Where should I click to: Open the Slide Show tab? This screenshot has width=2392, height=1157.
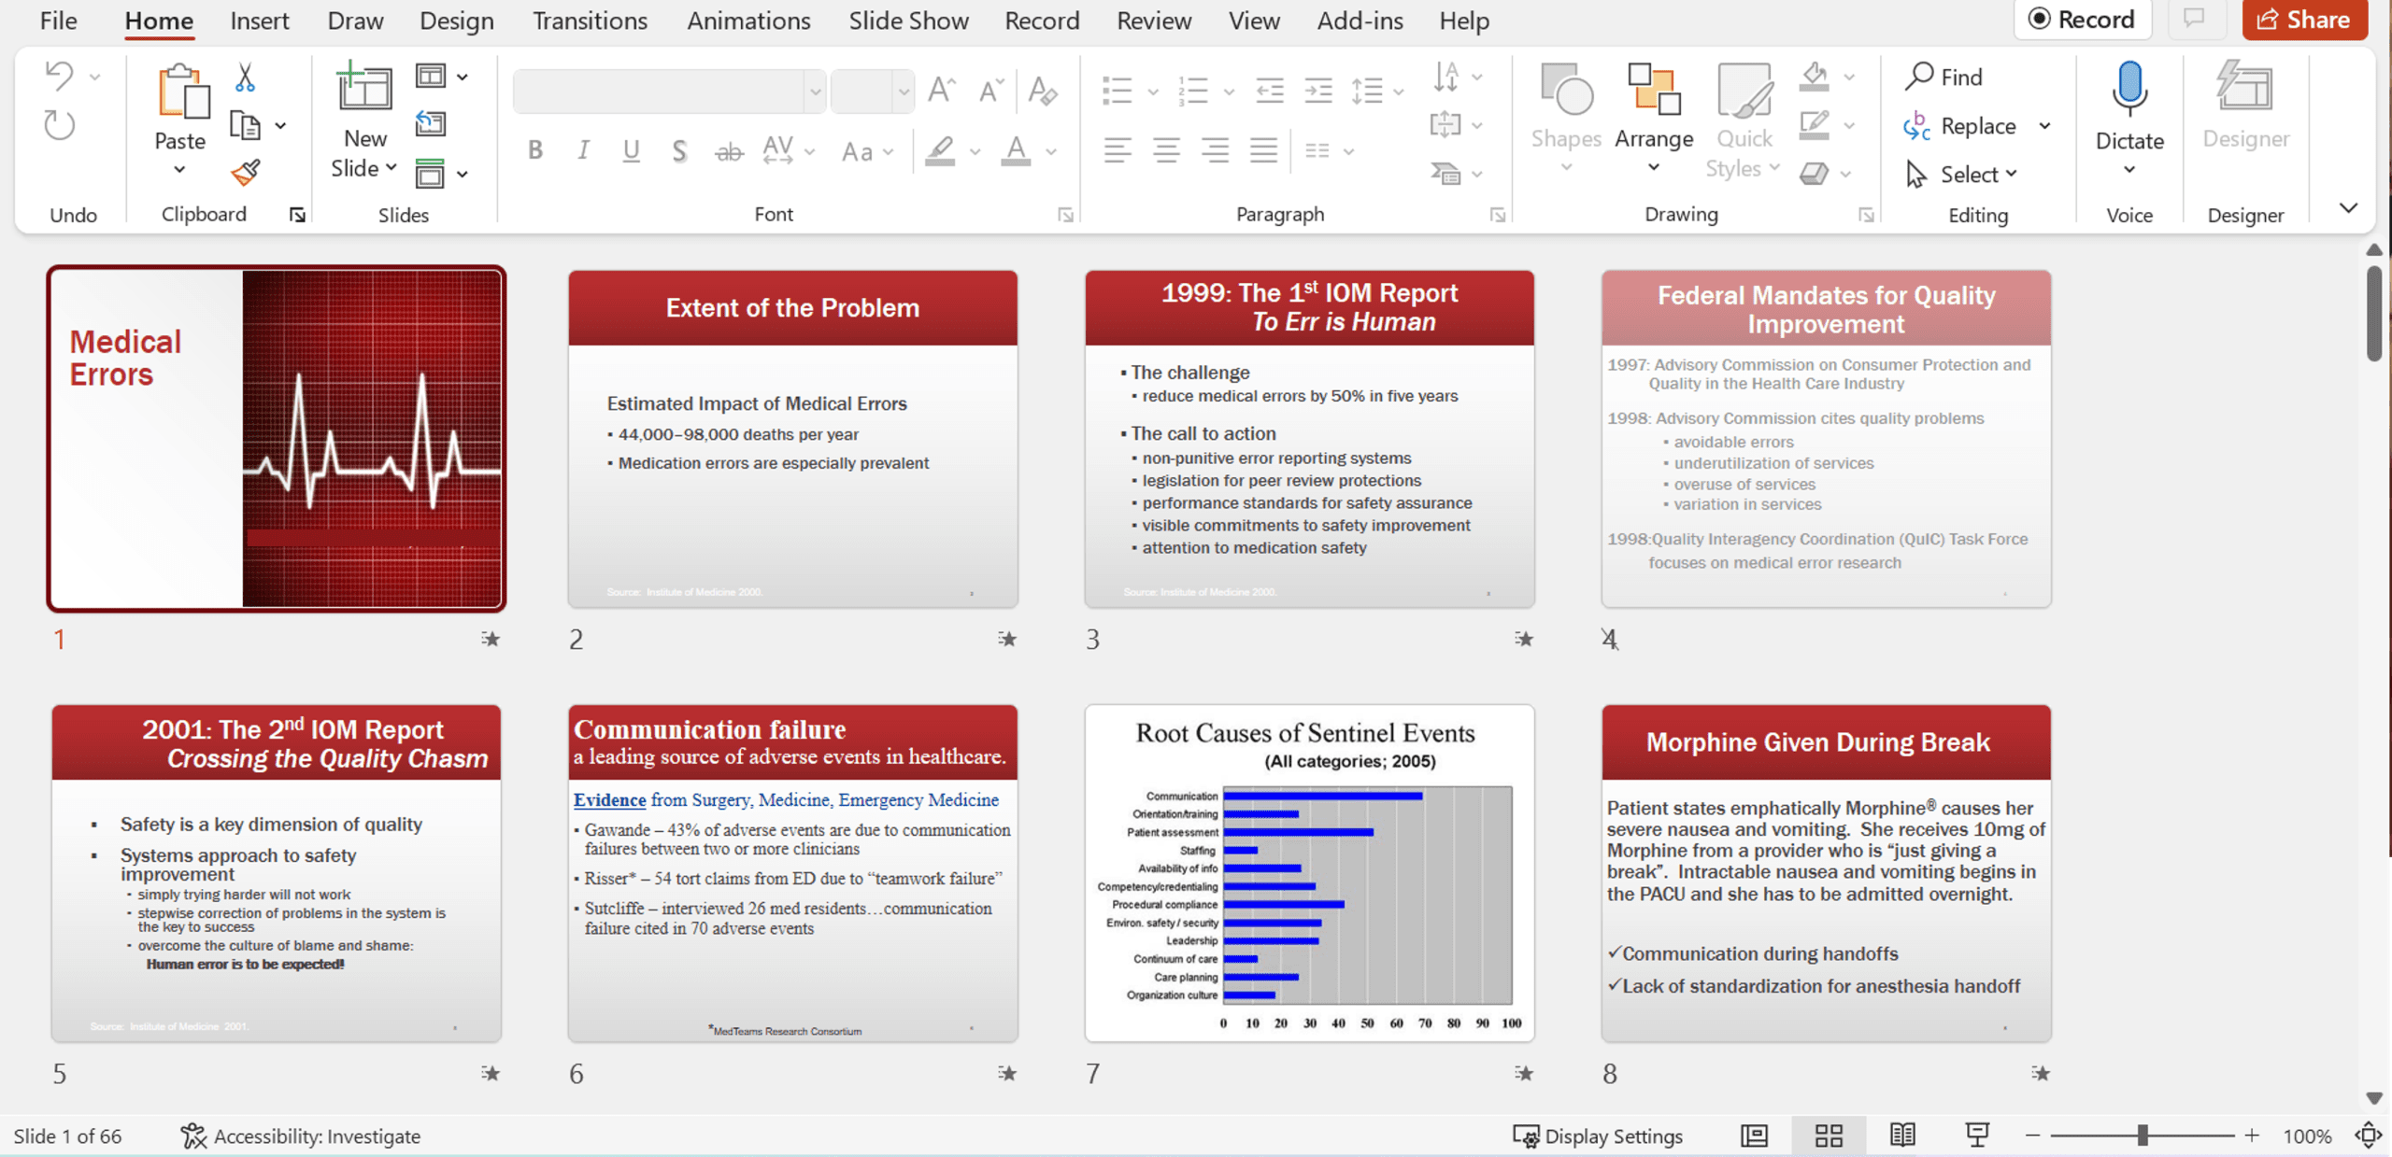coord(908,21)
